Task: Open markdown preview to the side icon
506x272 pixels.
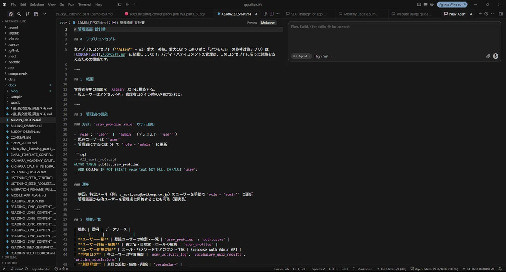Action: tap(265, 14)
